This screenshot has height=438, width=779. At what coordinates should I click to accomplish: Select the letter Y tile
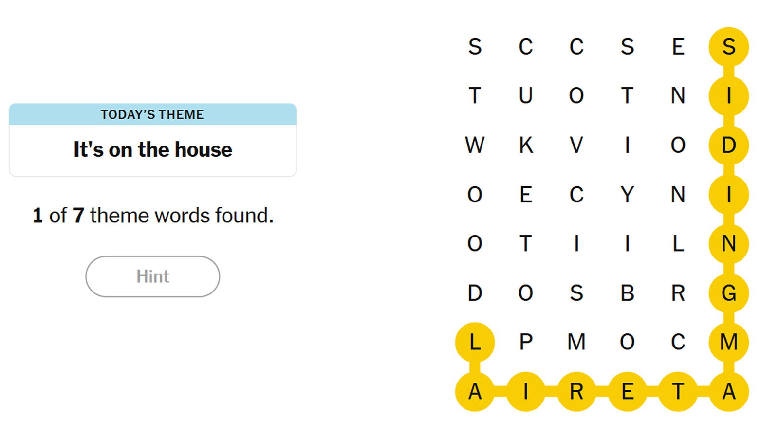[x=627, y=195]
